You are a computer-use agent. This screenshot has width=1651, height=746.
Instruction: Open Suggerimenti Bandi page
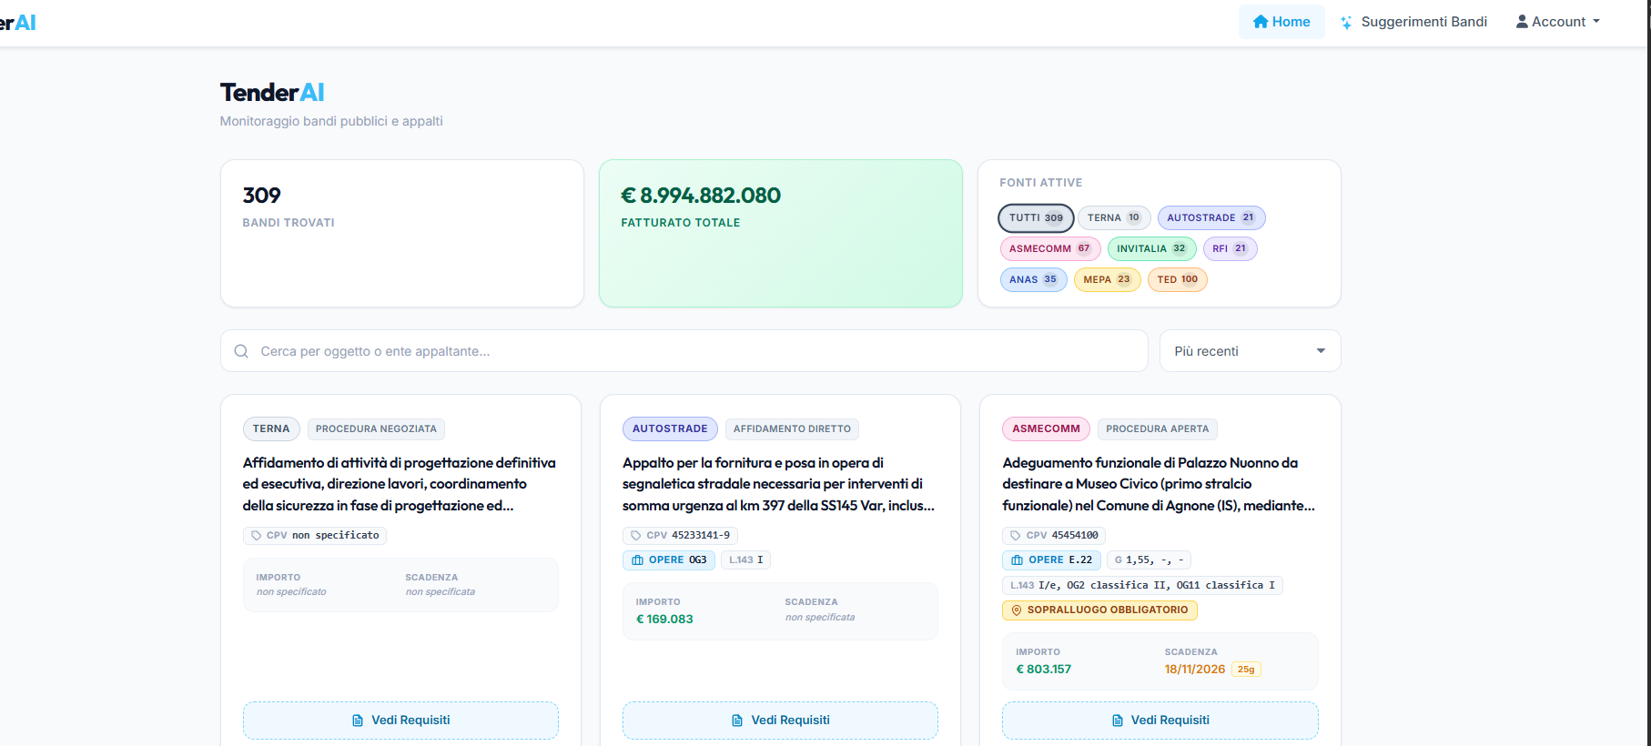pyautogui.click(x=1413, y=22)
